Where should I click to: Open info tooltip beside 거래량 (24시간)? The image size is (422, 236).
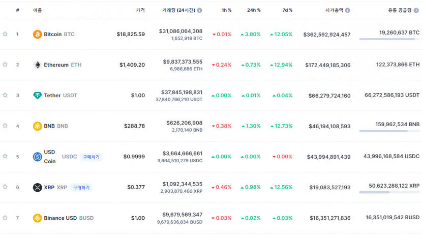[199, 10]
